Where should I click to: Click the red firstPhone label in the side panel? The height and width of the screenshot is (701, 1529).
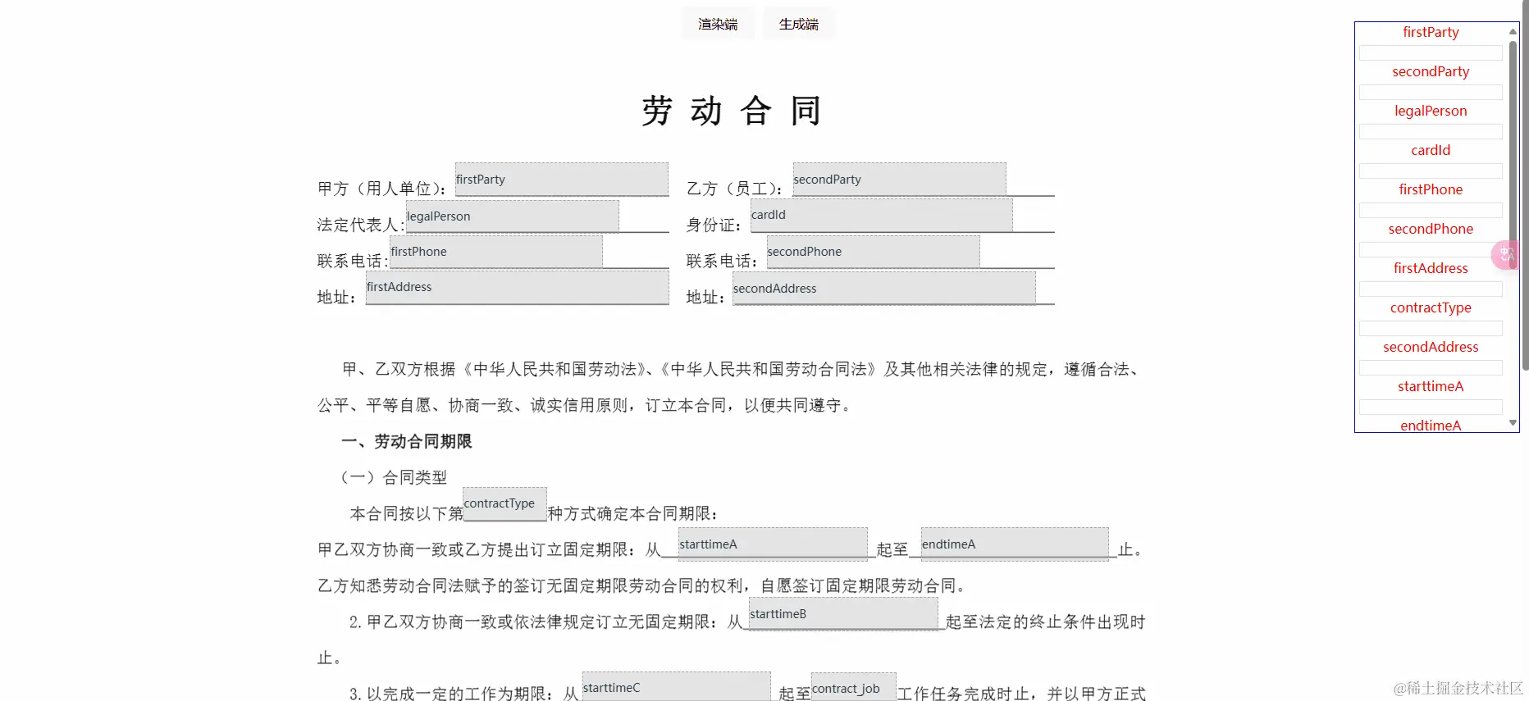(x=1431, y=189)
